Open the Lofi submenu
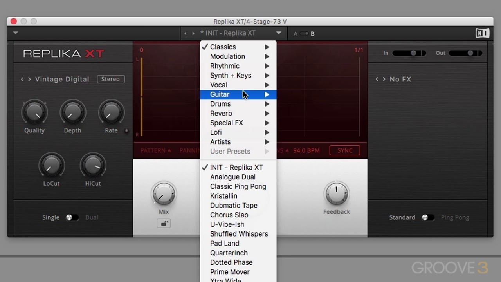Viewport: 501px width, 282px height. 238,132
